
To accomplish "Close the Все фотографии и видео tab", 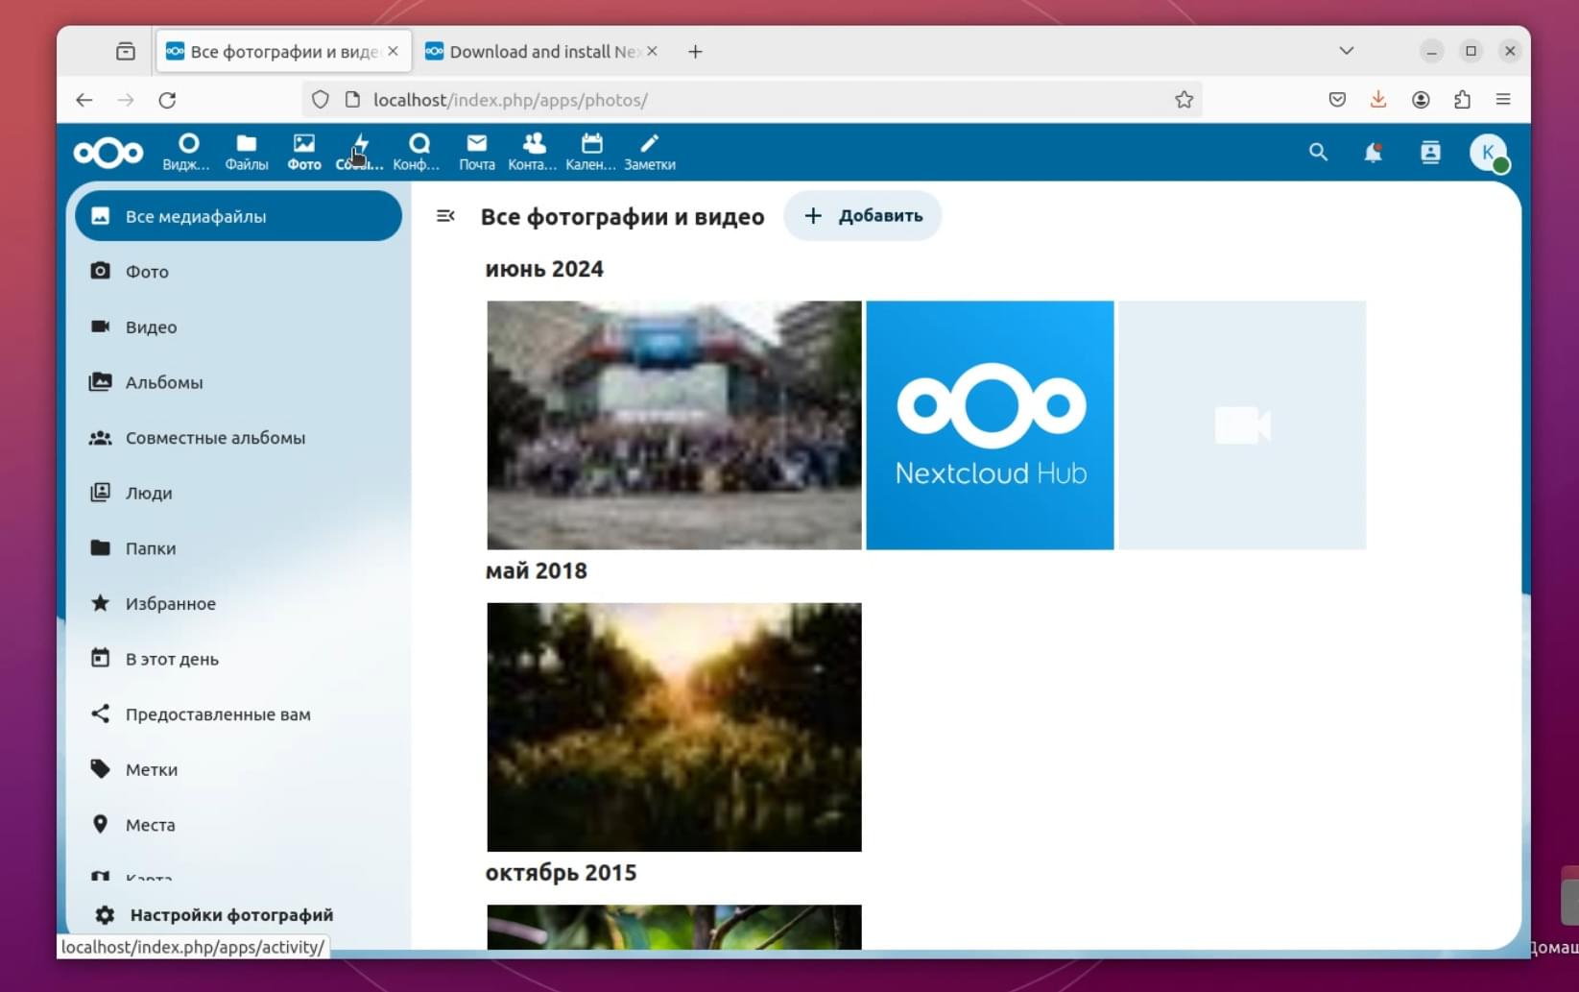I will tap(393, 51).
